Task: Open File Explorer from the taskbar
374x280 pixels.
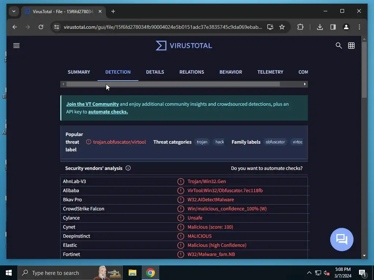Action: [132, 273]
